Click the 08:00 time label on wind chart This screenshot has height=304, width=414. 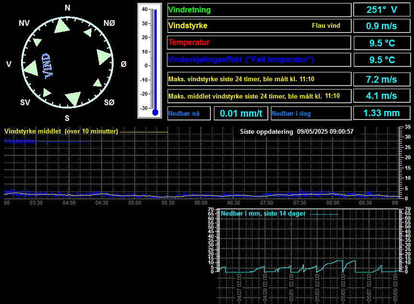pyautogui.click(x=333, y=203)
